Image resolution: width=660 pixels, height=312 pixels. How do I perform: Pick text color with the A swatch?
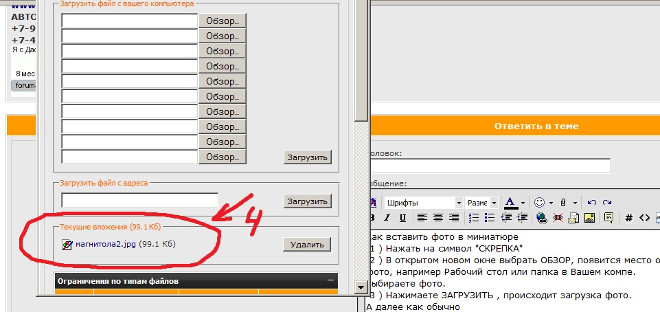510,203
